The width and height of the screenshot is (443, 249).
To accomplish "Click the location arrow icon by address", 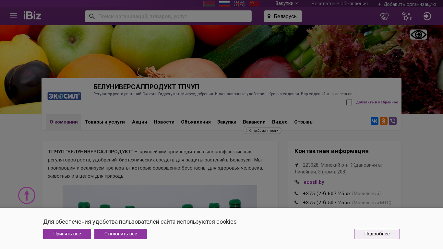I will pyautogui.click(x=296, y=165).
